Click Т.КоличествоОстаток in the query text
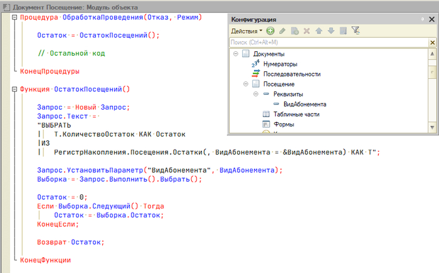The image size is (439, 273). [x=94, y=134]
